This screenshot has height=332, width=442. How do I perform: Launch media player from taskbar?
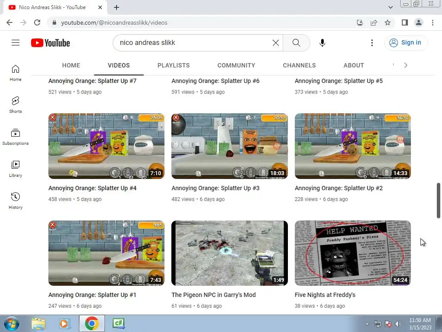click(65, 323)
